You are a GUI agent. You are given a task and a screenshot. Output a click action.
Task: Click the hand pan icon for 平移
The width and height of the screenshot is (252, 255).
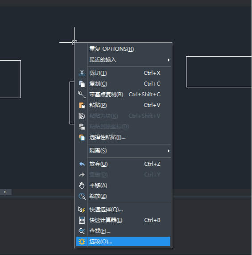(x=82, y=185)
